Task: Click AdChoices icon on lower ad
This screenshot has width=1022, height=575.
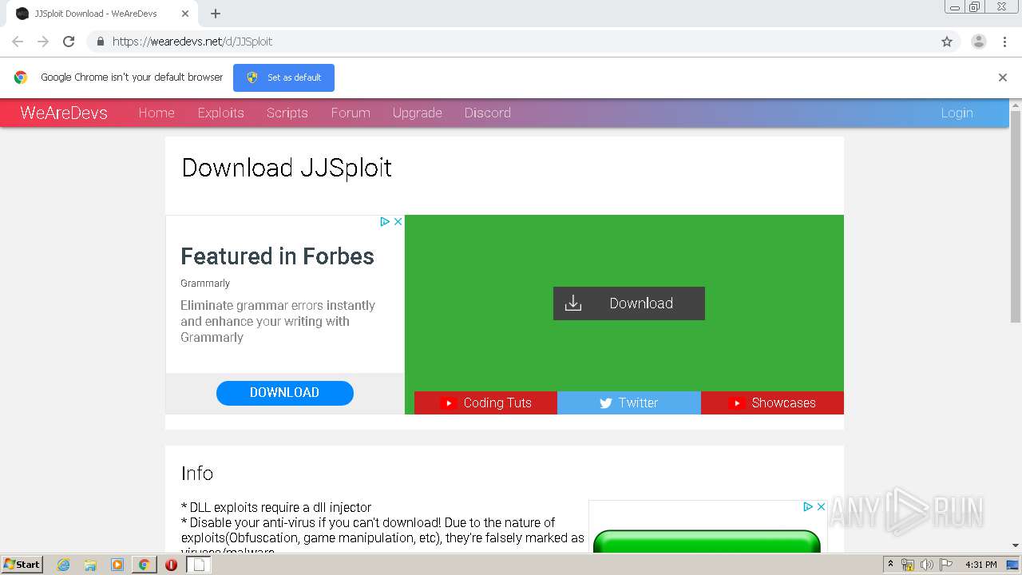Action: [808, 506]
